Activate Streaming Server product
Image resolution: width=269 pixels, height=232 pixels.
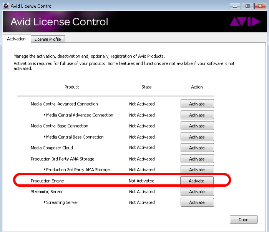(197, 191)
